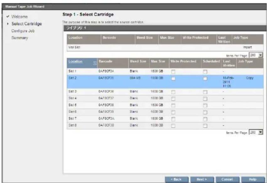Open lower Items Per Page dropdown

tap(256, 132)
